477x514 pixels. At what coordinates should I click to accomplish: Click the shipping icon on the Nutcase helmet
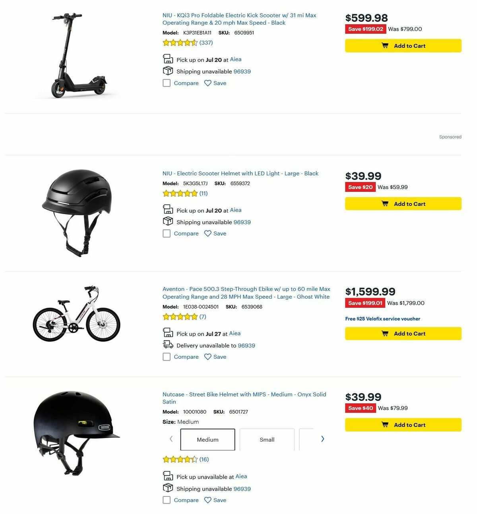tap(168, 488)
